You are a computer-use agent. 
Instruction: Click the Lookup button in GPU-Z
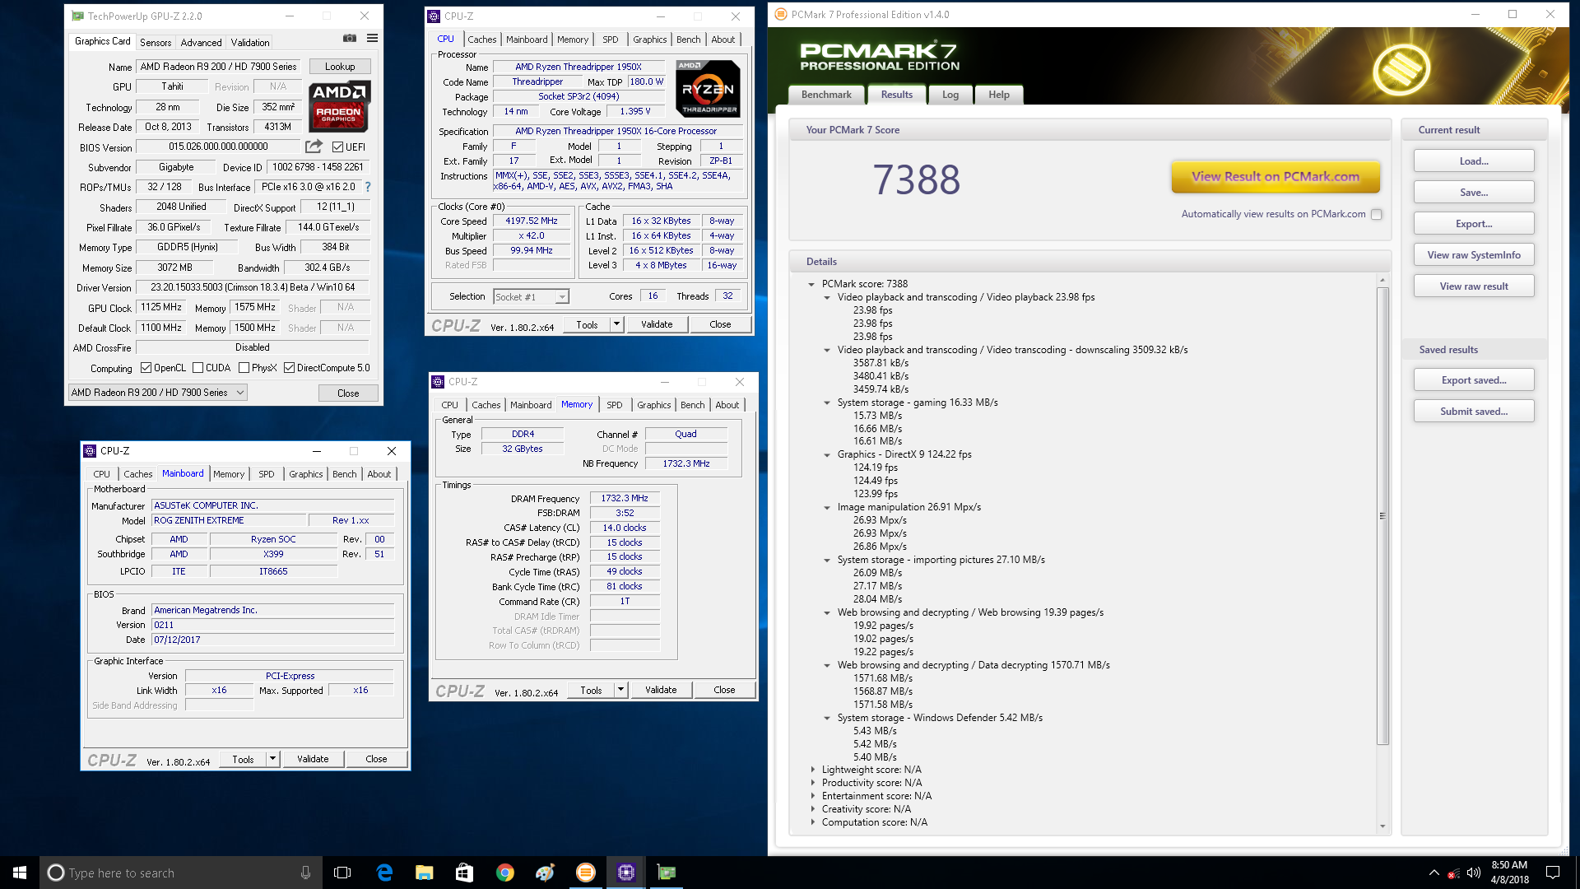(x=340, y=67)
